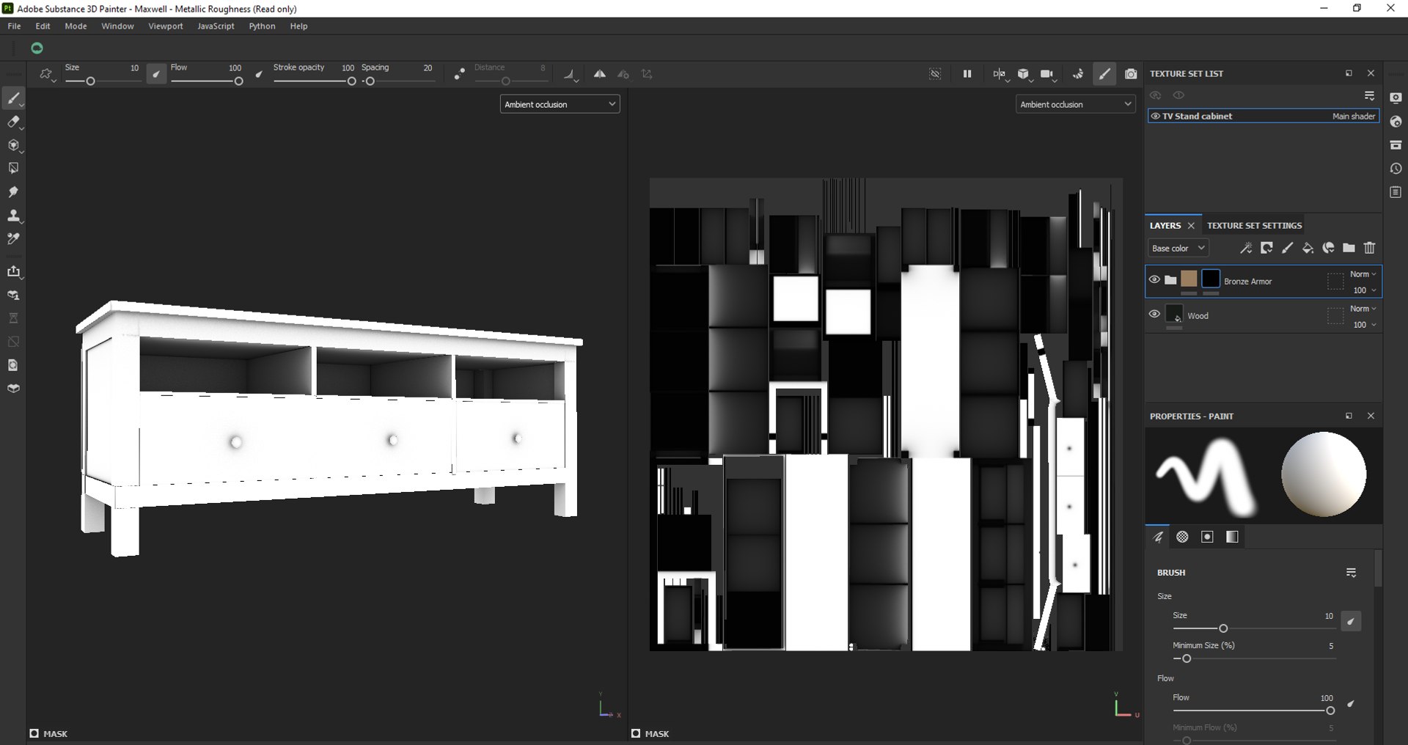Hide the Wood layer
The image size is (1408, 745).
(1154, 314)
